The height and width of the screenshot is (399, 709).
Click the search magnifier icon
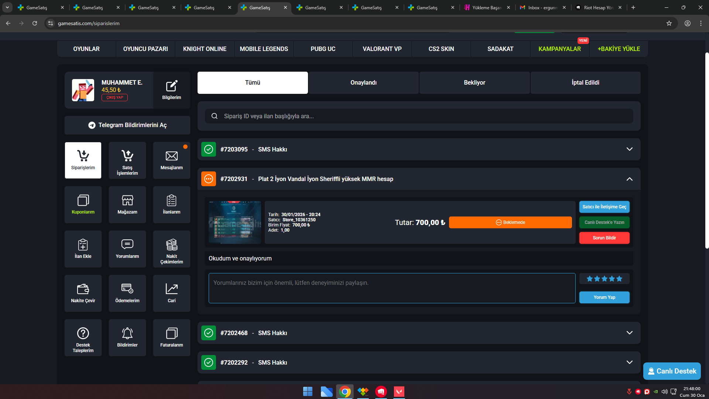pos(215,116)
